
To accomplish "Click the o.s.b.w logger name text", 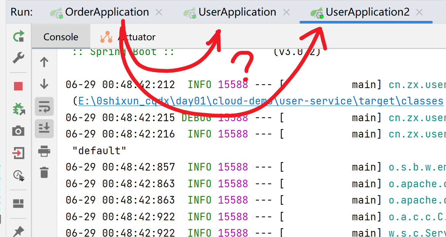I will 417,167.
